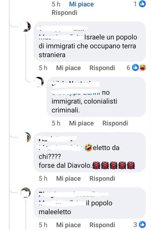
Task: Reply to the 'eletto da chi' comment
Action: 102,178
